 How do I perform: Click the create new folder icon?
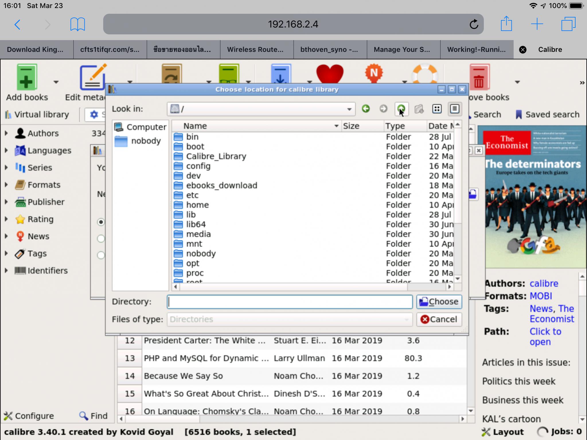pyautogui.click(x=419, y=109)
